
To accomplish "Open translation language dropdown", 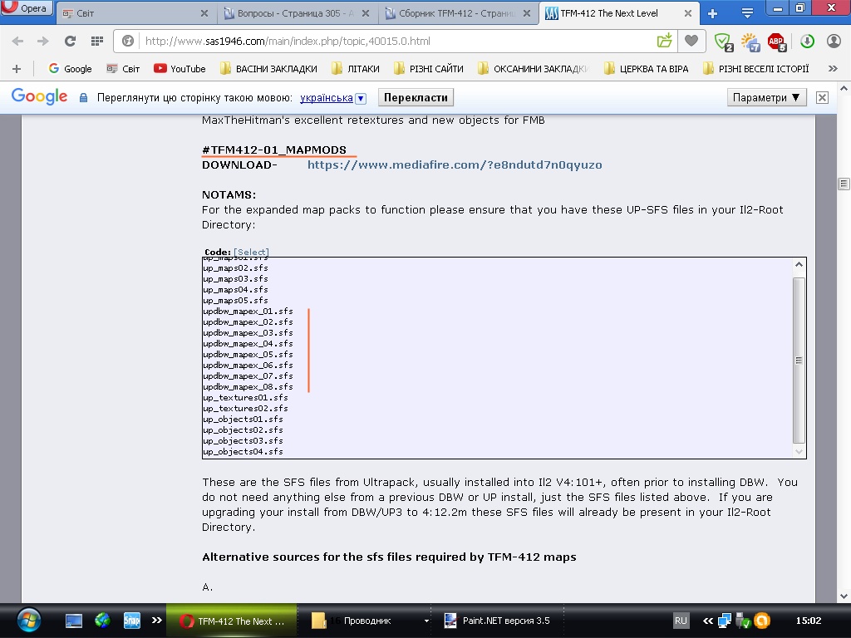I will (361, 98).
